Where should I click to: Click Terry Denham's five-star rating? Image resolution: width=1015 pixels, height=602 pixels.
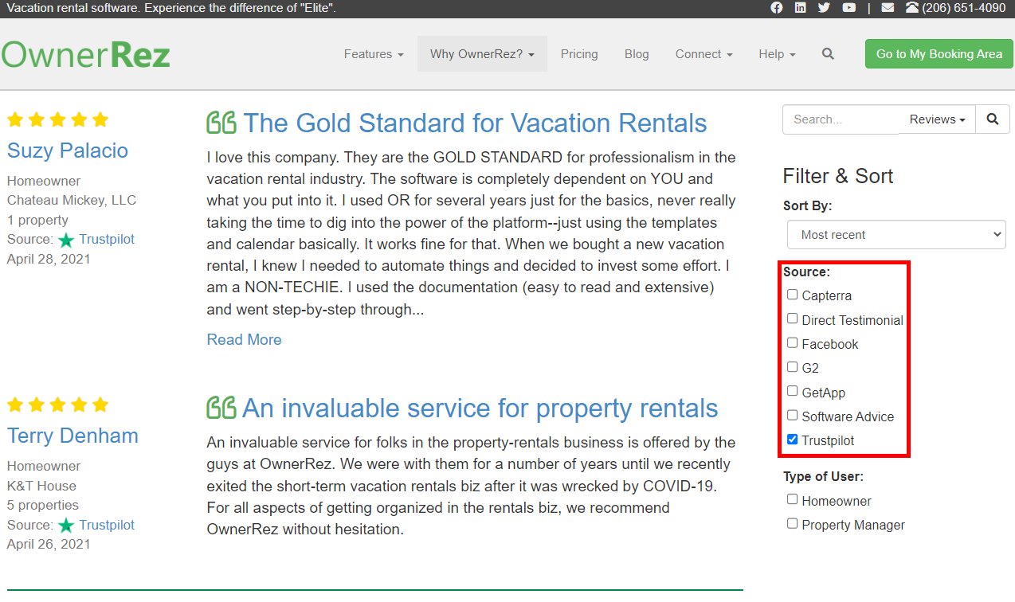tap(57, 405)
